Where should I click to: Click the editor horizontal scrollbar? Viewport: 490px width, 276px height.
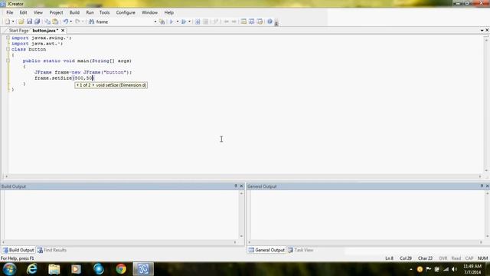pyautogui.click(x=243, y=176)
